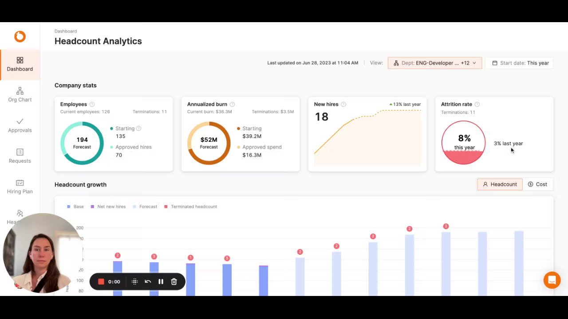Go to Hiring Plan in sidebar

tap(20, 187)
